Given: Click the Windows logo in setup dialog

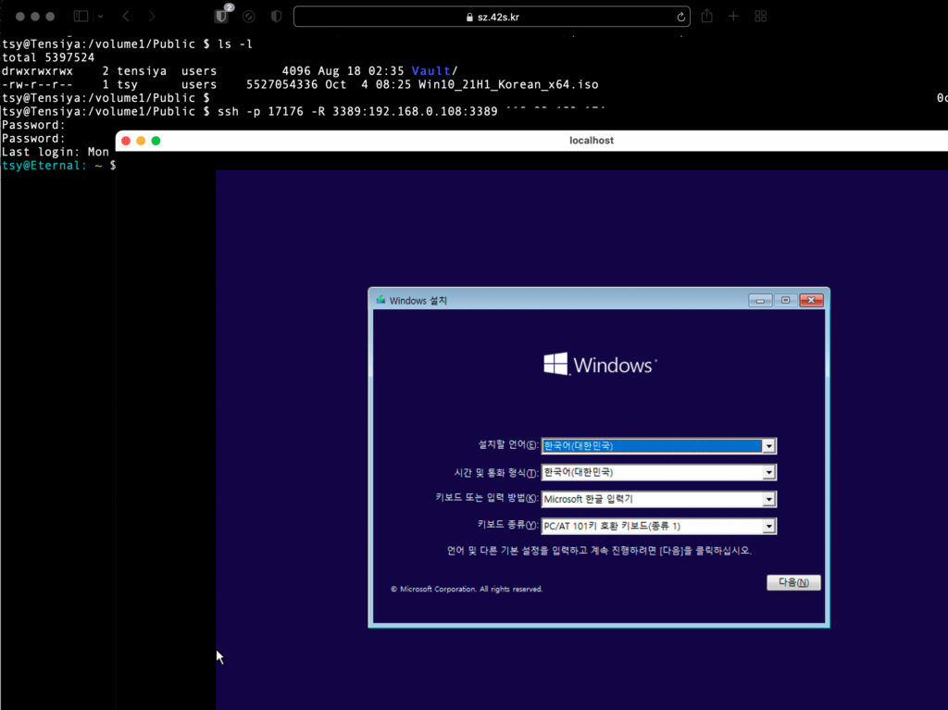Looking at the screenshot, I should 600,364.
